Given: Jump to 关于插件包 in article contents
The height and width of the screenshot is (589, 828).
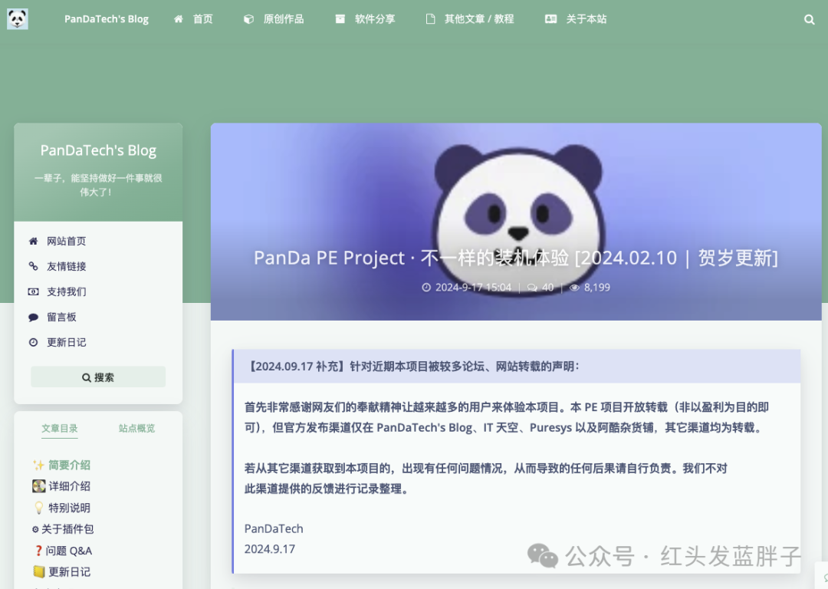Looking at the screenshot, I should coord(67,528).
